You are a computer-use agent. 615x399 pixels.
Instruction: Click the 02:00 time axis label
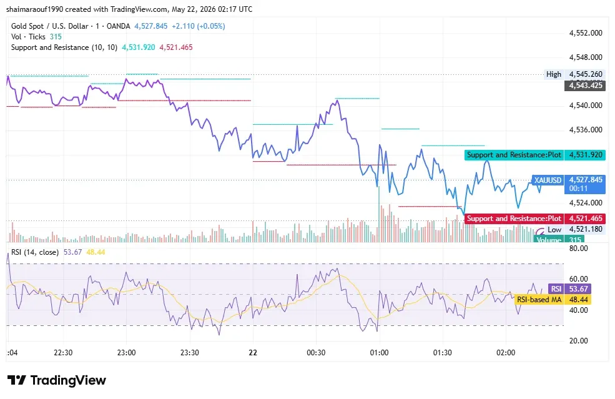pos(506,353)
